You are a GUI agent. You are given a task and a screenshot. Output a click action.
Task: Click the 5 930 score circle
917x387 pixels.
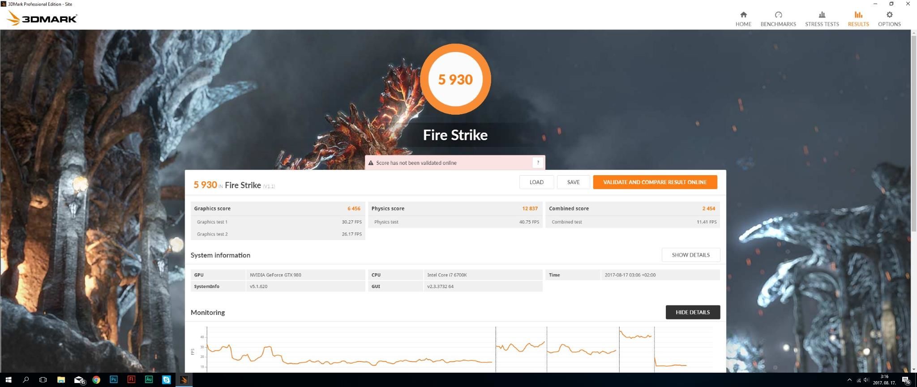click(x=455, y=79)
